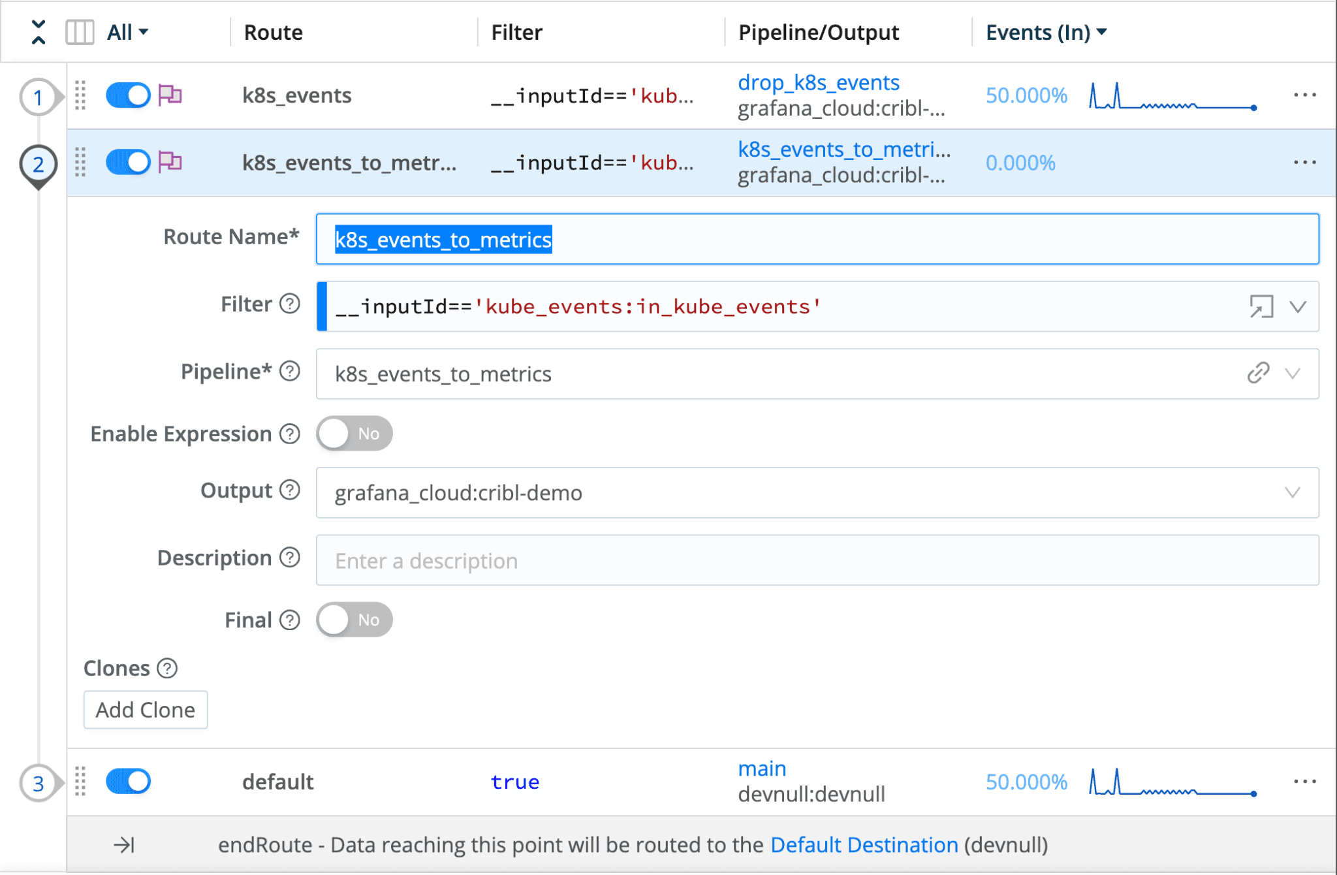
Task: Click the flag icon on k8s_events route
Action: point(170,95)
